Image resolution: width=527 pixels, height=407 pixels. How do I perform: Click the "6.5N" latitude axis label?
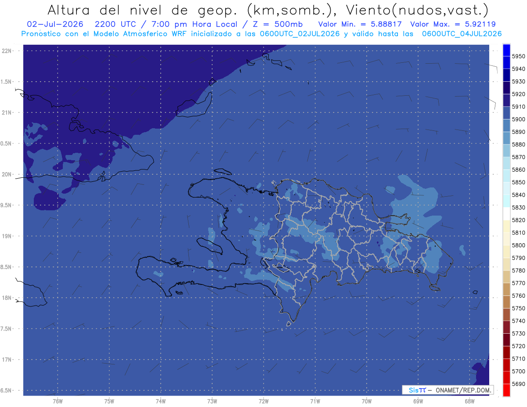6,390
